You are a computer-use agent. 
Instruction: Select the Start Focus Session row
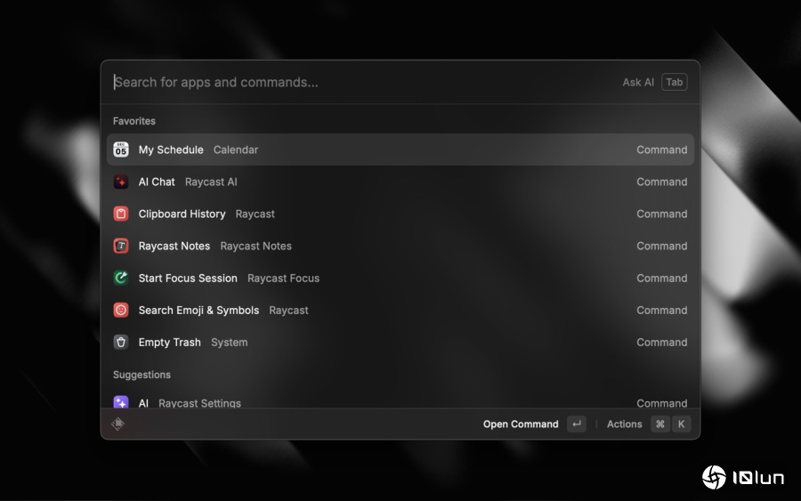pyautogui.click(x=400, y=279)
